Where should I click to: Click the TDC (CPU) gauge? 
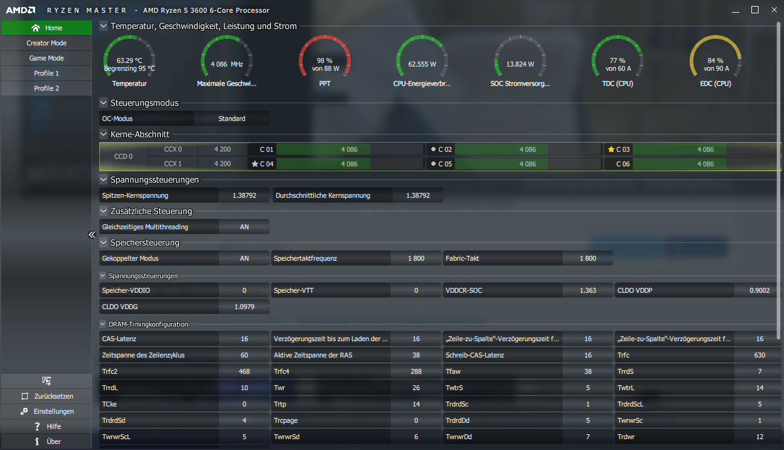click(617, 60)
